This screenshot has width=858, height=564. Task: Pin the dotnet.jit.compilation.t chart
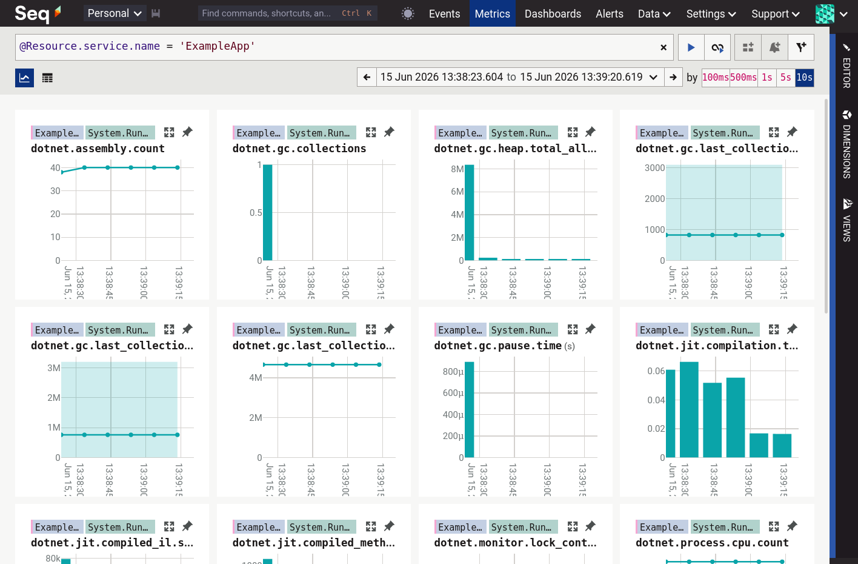pyautogui.click(x=792, y=329)
